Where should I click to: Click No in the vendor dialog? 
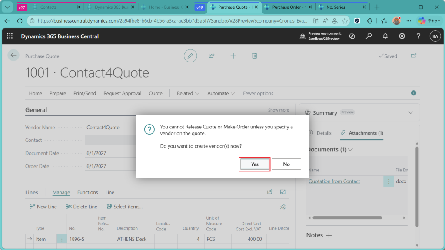286,164
